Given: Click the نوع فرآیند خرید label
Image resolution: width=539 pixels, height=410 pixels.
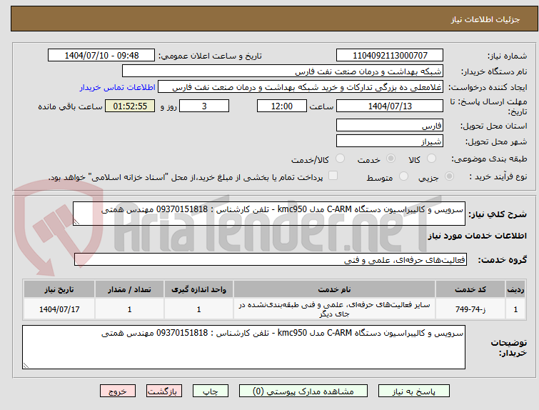Looking at the screenshot, I should 498,177.
